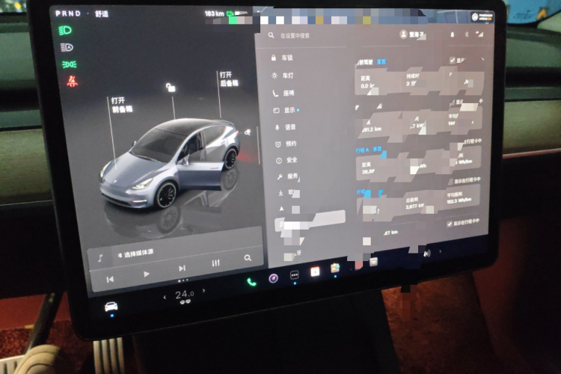Viewport: 561px width, 374px height.
Task: Tap 打开 前备箱 to open frunk
Action: pyautogui.click(x=121, y=104)
